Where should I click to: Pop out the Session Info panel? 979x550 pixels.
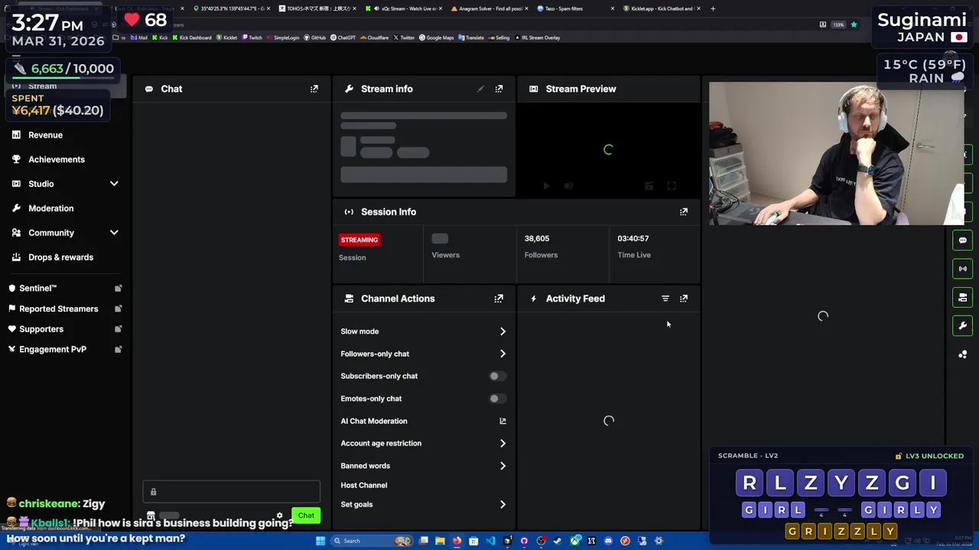(x=684, y=212)
